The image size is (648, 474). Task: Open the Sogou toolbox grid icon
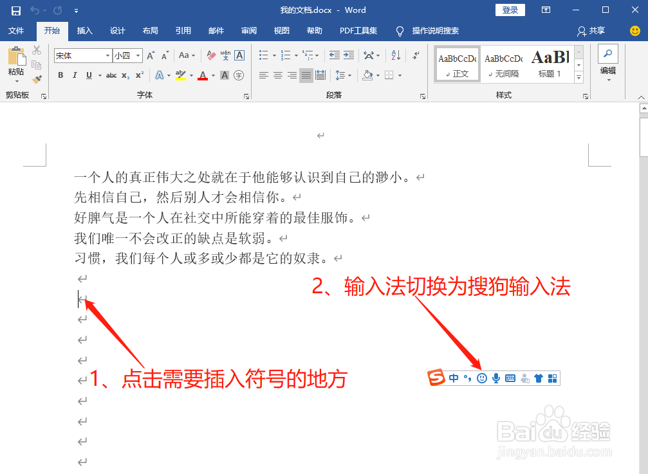553,378
